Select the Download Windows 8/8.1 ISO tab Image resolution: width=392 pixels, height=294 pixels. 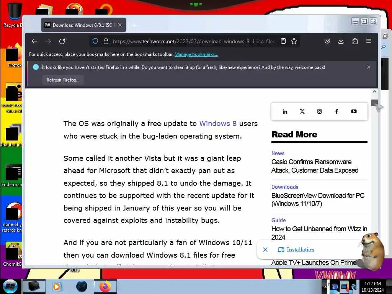click(84, 25)
